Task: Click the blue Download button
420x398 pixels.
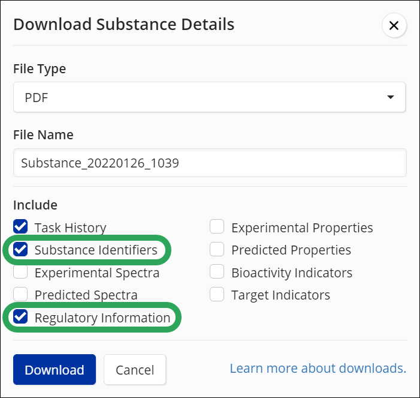Action: click(55, 370)
